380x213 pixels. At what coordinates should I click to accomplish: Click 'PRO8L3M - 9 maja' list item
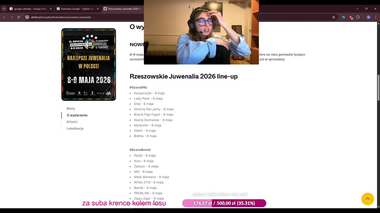pos(148,193)
